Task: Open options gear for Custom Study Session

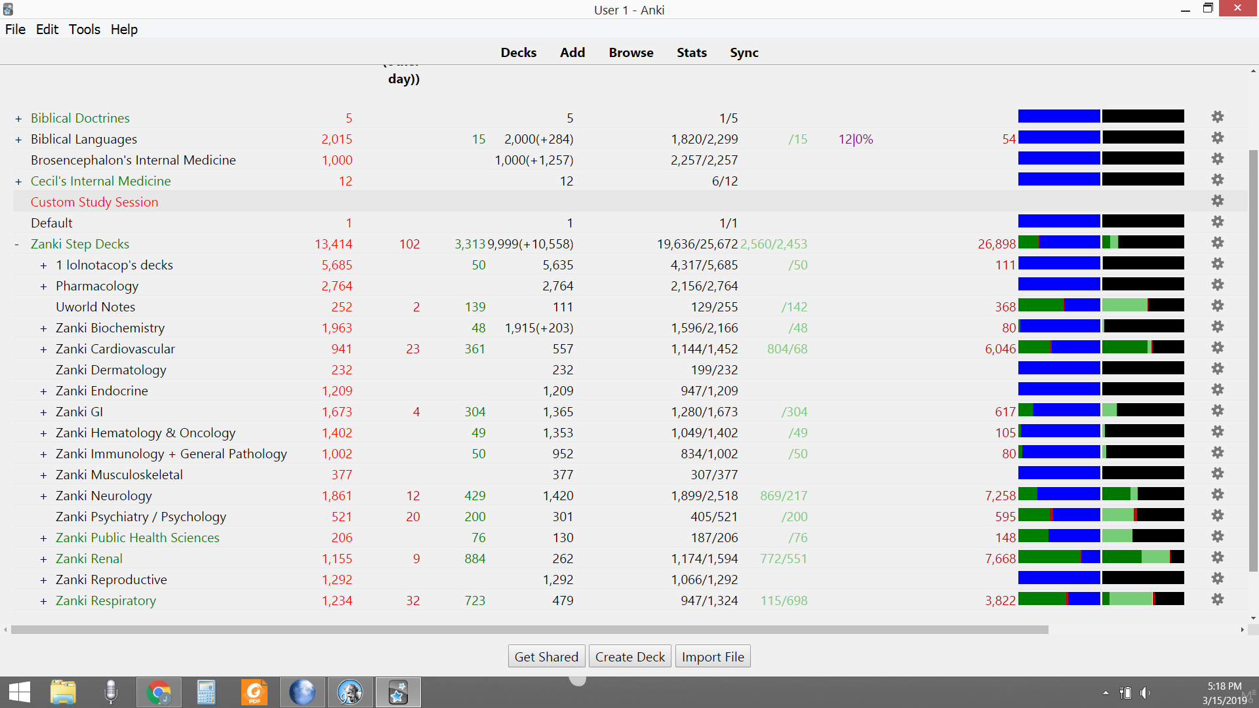Action: click(1218, 201)
